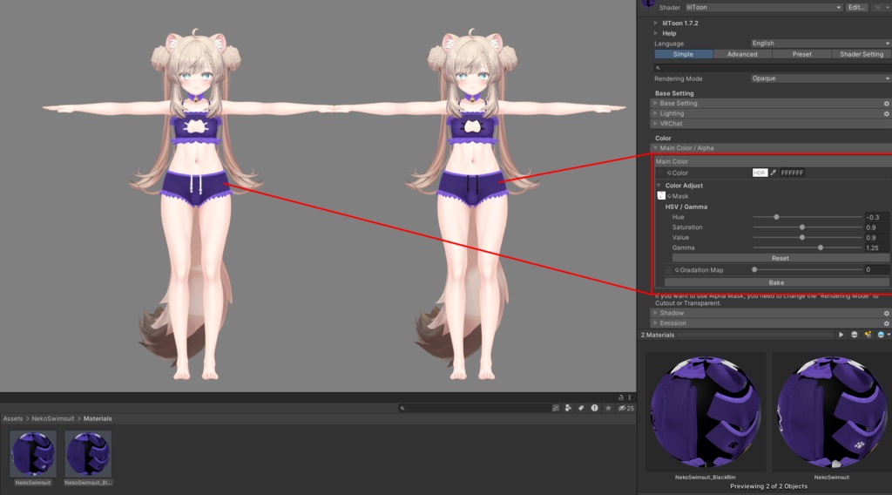The height and width of the screenshot is (495, 892).
Task: Click the Hue value field -0.3
Action: point(876,217)
